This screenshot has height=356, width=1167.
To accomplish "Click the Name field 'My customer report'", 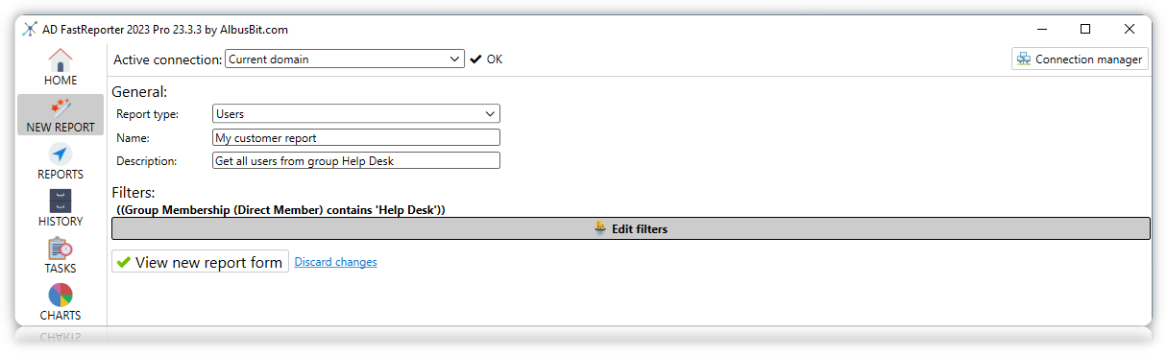I will [355, 138].
